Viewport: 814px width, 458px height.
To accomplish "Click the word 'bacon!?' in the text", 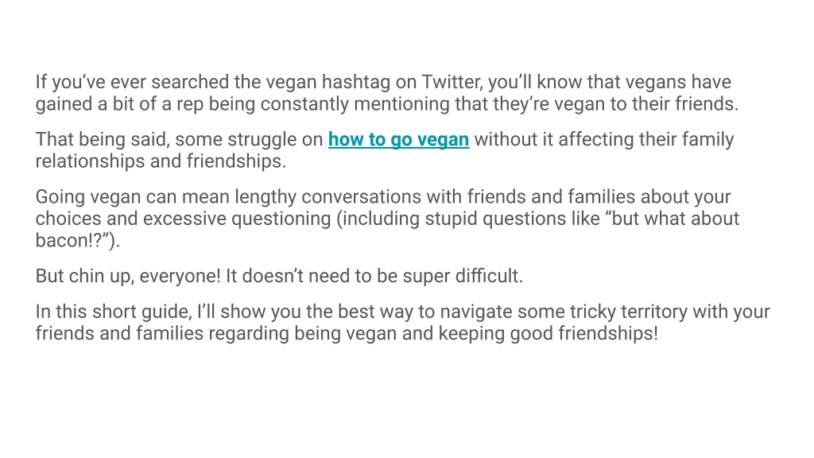I will coord(69,240).
